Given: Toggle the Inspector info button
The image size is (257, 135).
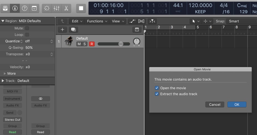Looking at the screenshot, I should tap(15, 8).
